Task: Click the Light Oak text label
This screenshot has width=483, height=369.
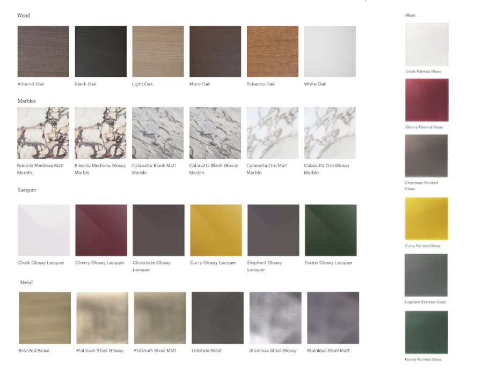Action: point(142,84)
